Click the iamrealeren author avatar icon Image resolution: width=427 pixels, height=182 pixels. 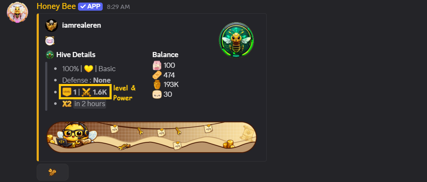[x=52, y=26]
